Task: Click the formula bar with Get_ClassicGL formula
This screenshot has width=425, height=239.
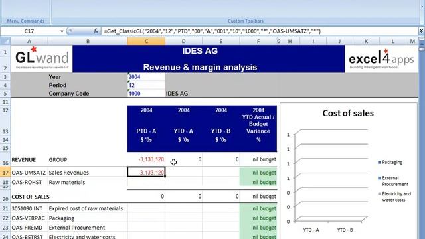Action: (259, 31)
